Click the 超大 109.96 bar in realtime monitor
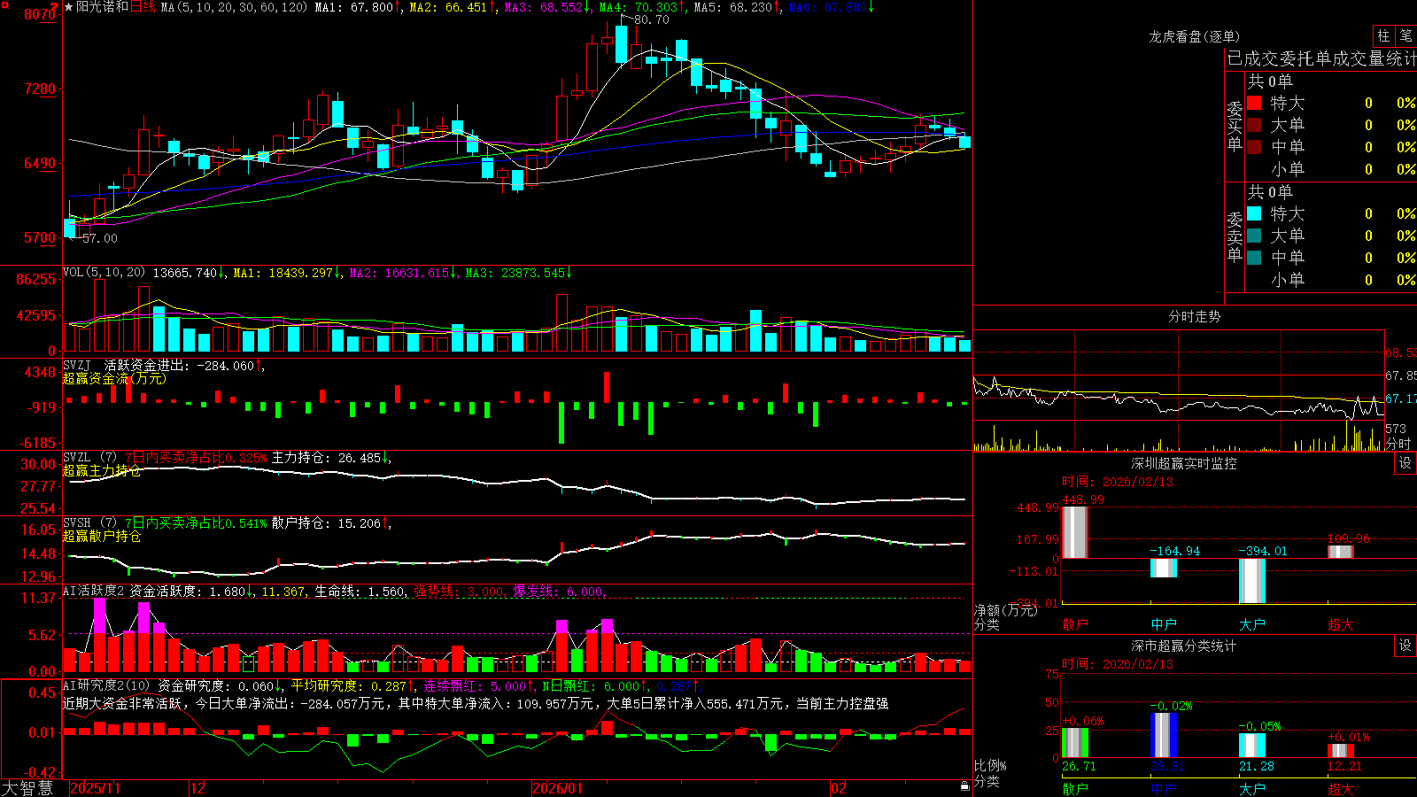Image resolution: width=1417 pixels, height=797 pixels. pyautogui.click(x=1340, y=552)
